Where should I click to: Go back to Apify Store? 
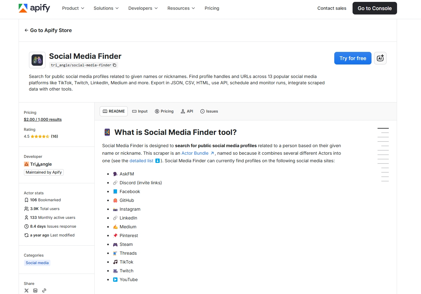pos(48,30)
